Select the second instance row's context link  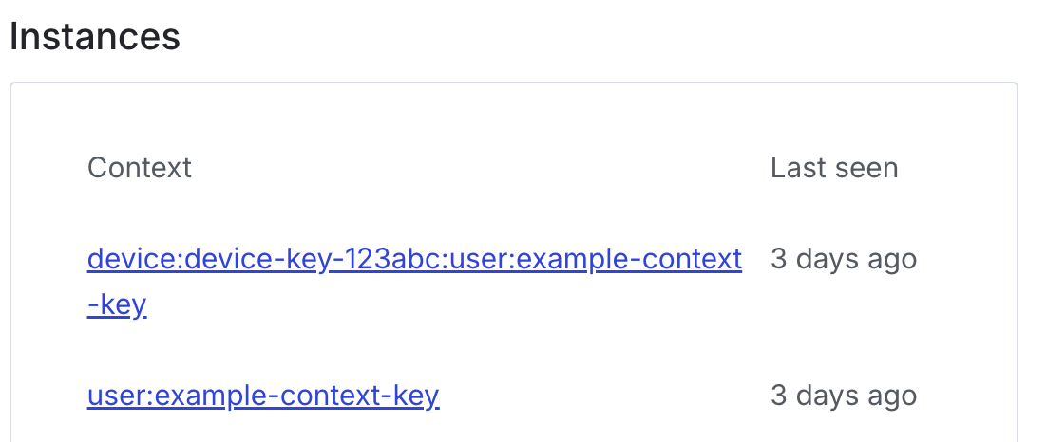coord(263,395)
